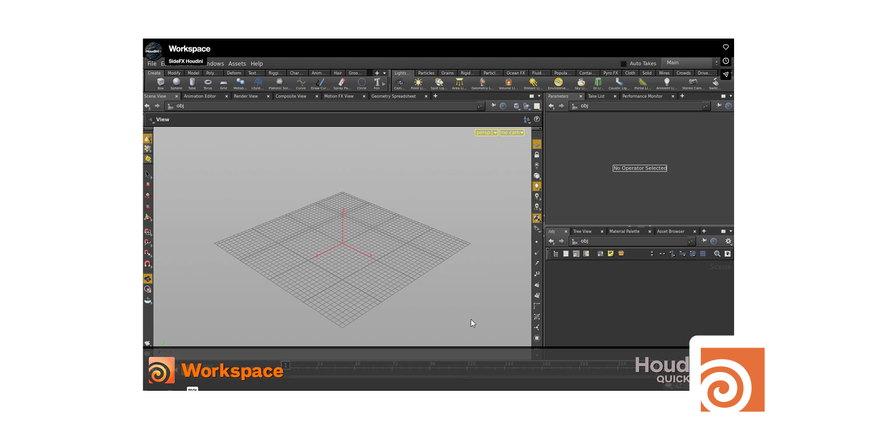This screenshot has width=876, height=438.
Task: Open the Material Palette tab
Action: (x=624, y=231)
